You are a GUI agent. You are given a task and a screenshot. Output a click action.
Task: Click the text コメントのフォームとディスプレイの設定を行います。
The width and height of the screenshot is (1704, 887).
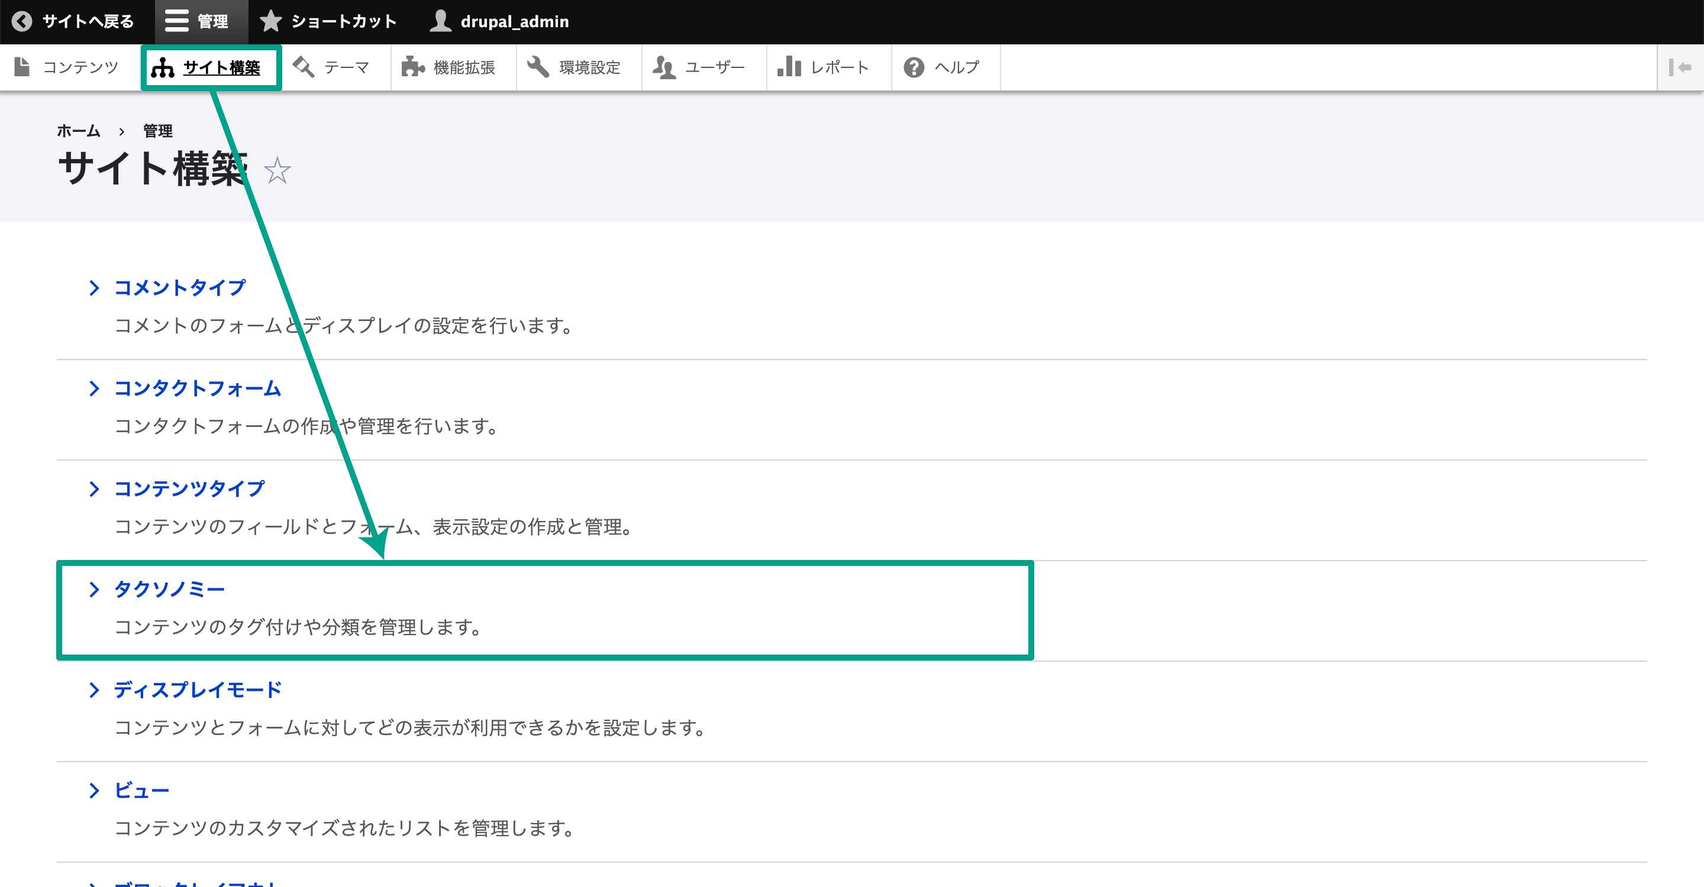pos(344,326)
